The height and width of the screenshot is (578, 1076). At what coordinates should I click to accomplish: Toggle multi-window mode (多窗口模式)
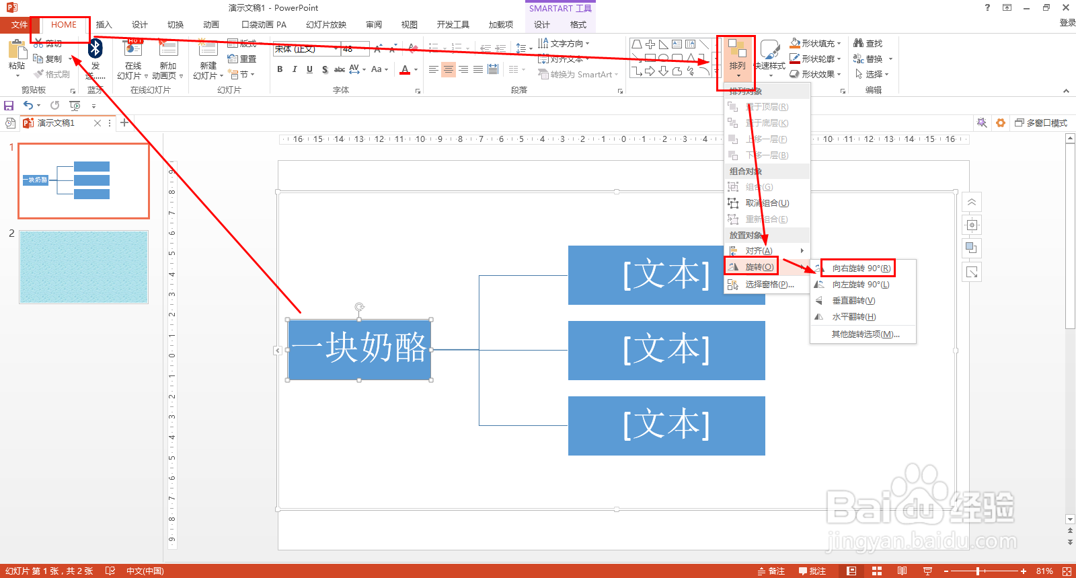1040,122
